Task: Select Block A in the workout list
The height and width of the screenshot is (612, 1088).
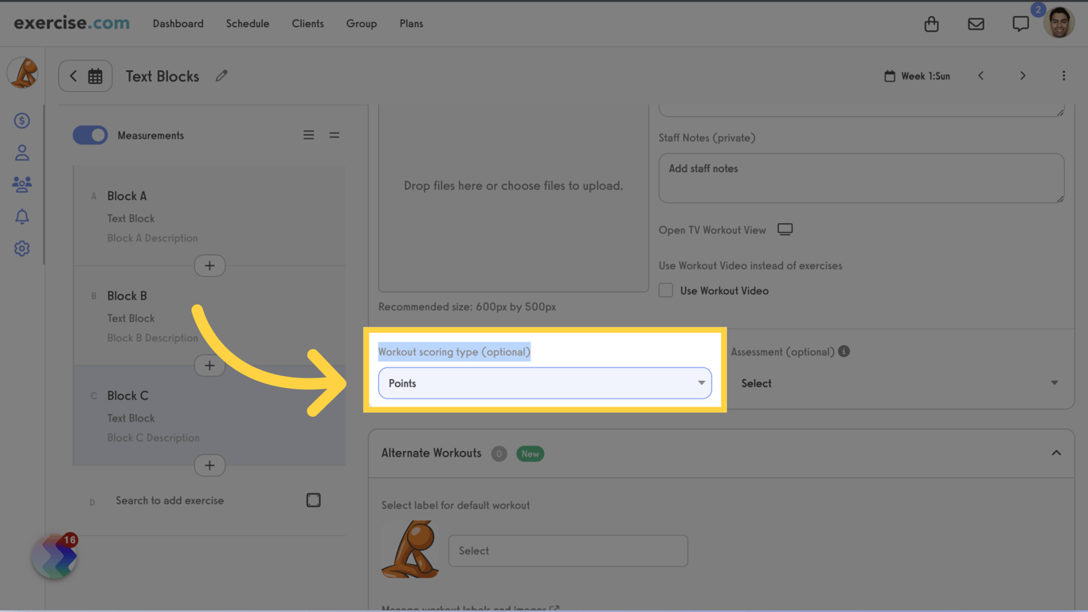Action: [x=209, y=216]
